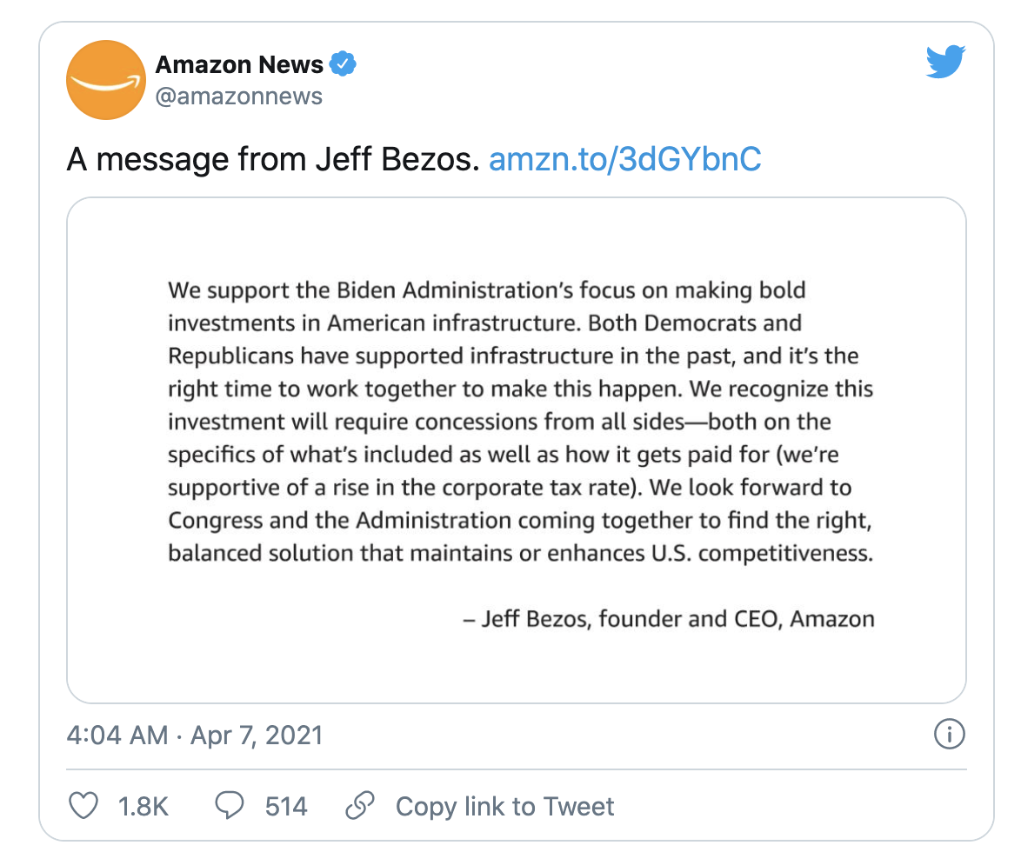This screenshot has width=1021, height=852.
Task: Click the 4:04 AM · Apr 7, 2021 timestamp
Action: 195,736
